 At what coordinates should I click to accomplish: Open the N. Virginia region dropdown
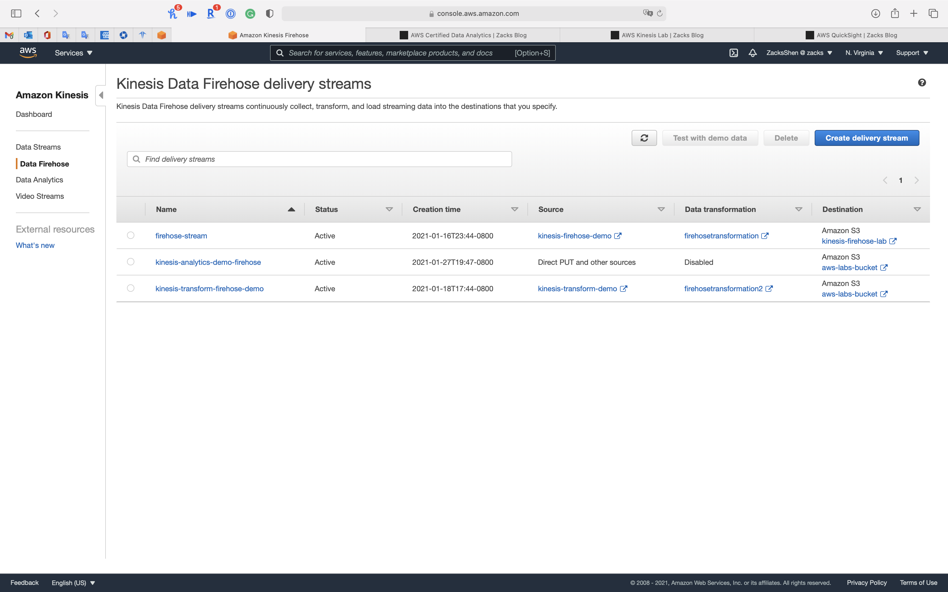coord(864,53)
